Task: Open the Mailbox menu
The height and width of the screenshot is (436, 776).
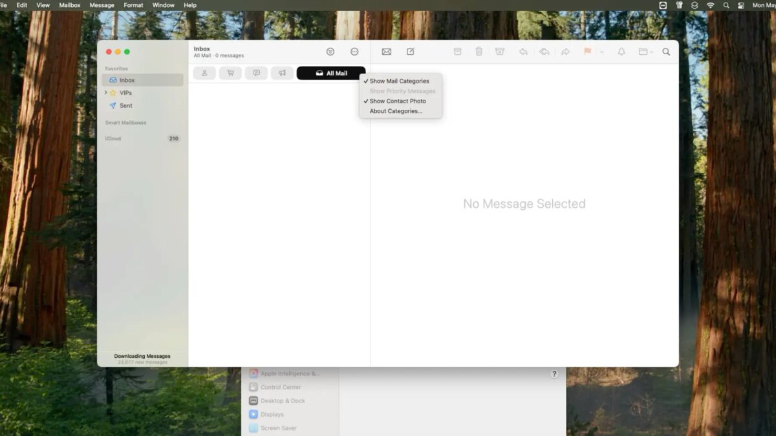Action: click(x=69, y=5)
